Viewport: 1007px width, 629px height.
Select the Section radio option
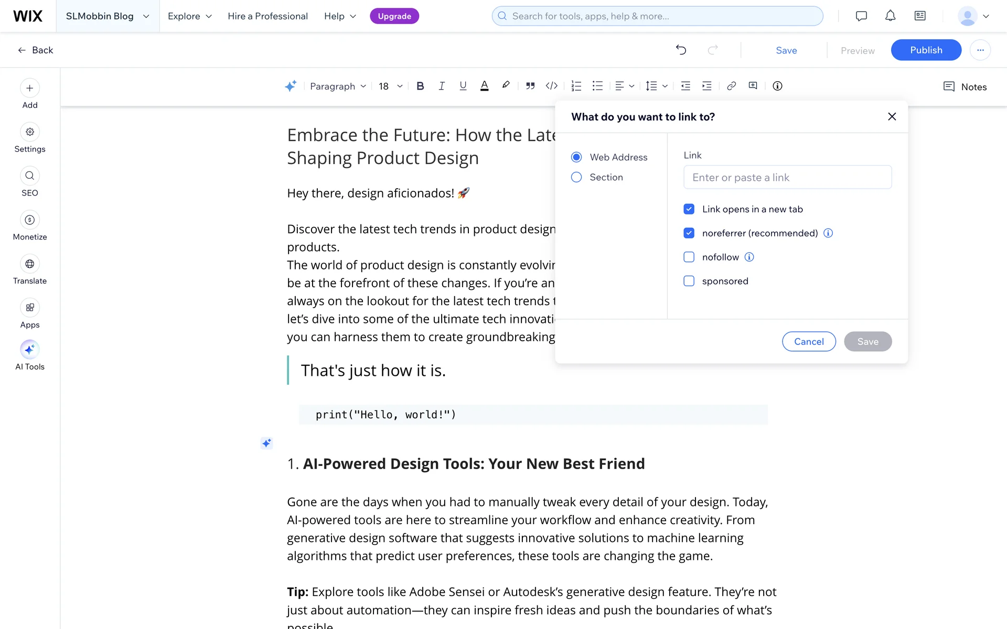click(576, 177)
